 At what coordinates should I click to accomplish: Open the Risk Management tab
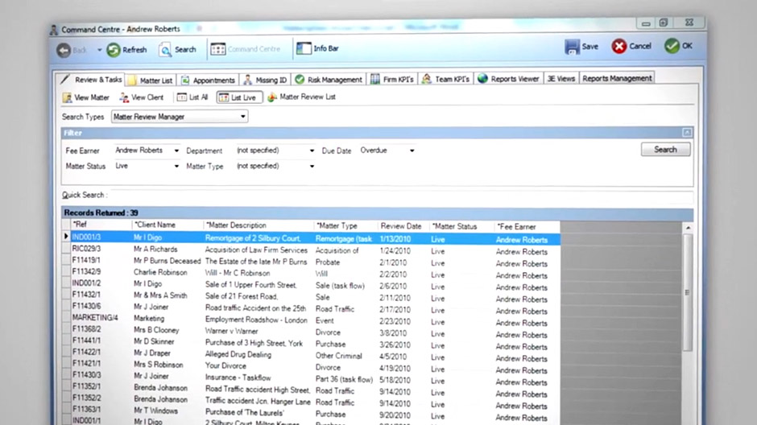click(x=329, y=79)
